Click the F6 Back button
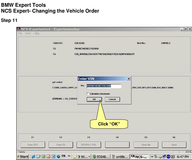 click(174, 145)
